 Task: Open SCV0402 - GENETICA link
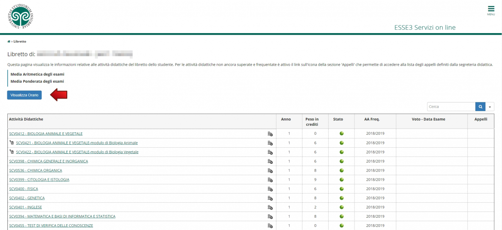point(27,198)
